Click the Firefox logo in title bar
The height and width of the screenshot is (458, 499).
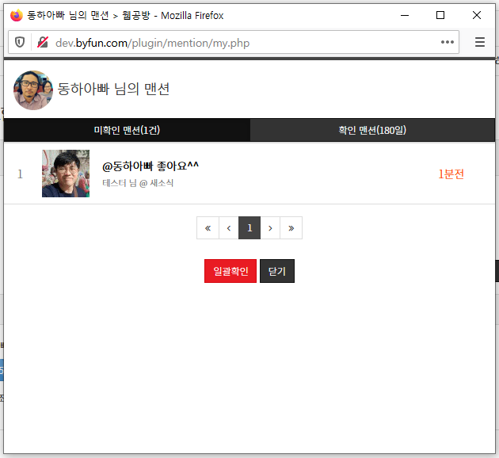coord(16,15)
